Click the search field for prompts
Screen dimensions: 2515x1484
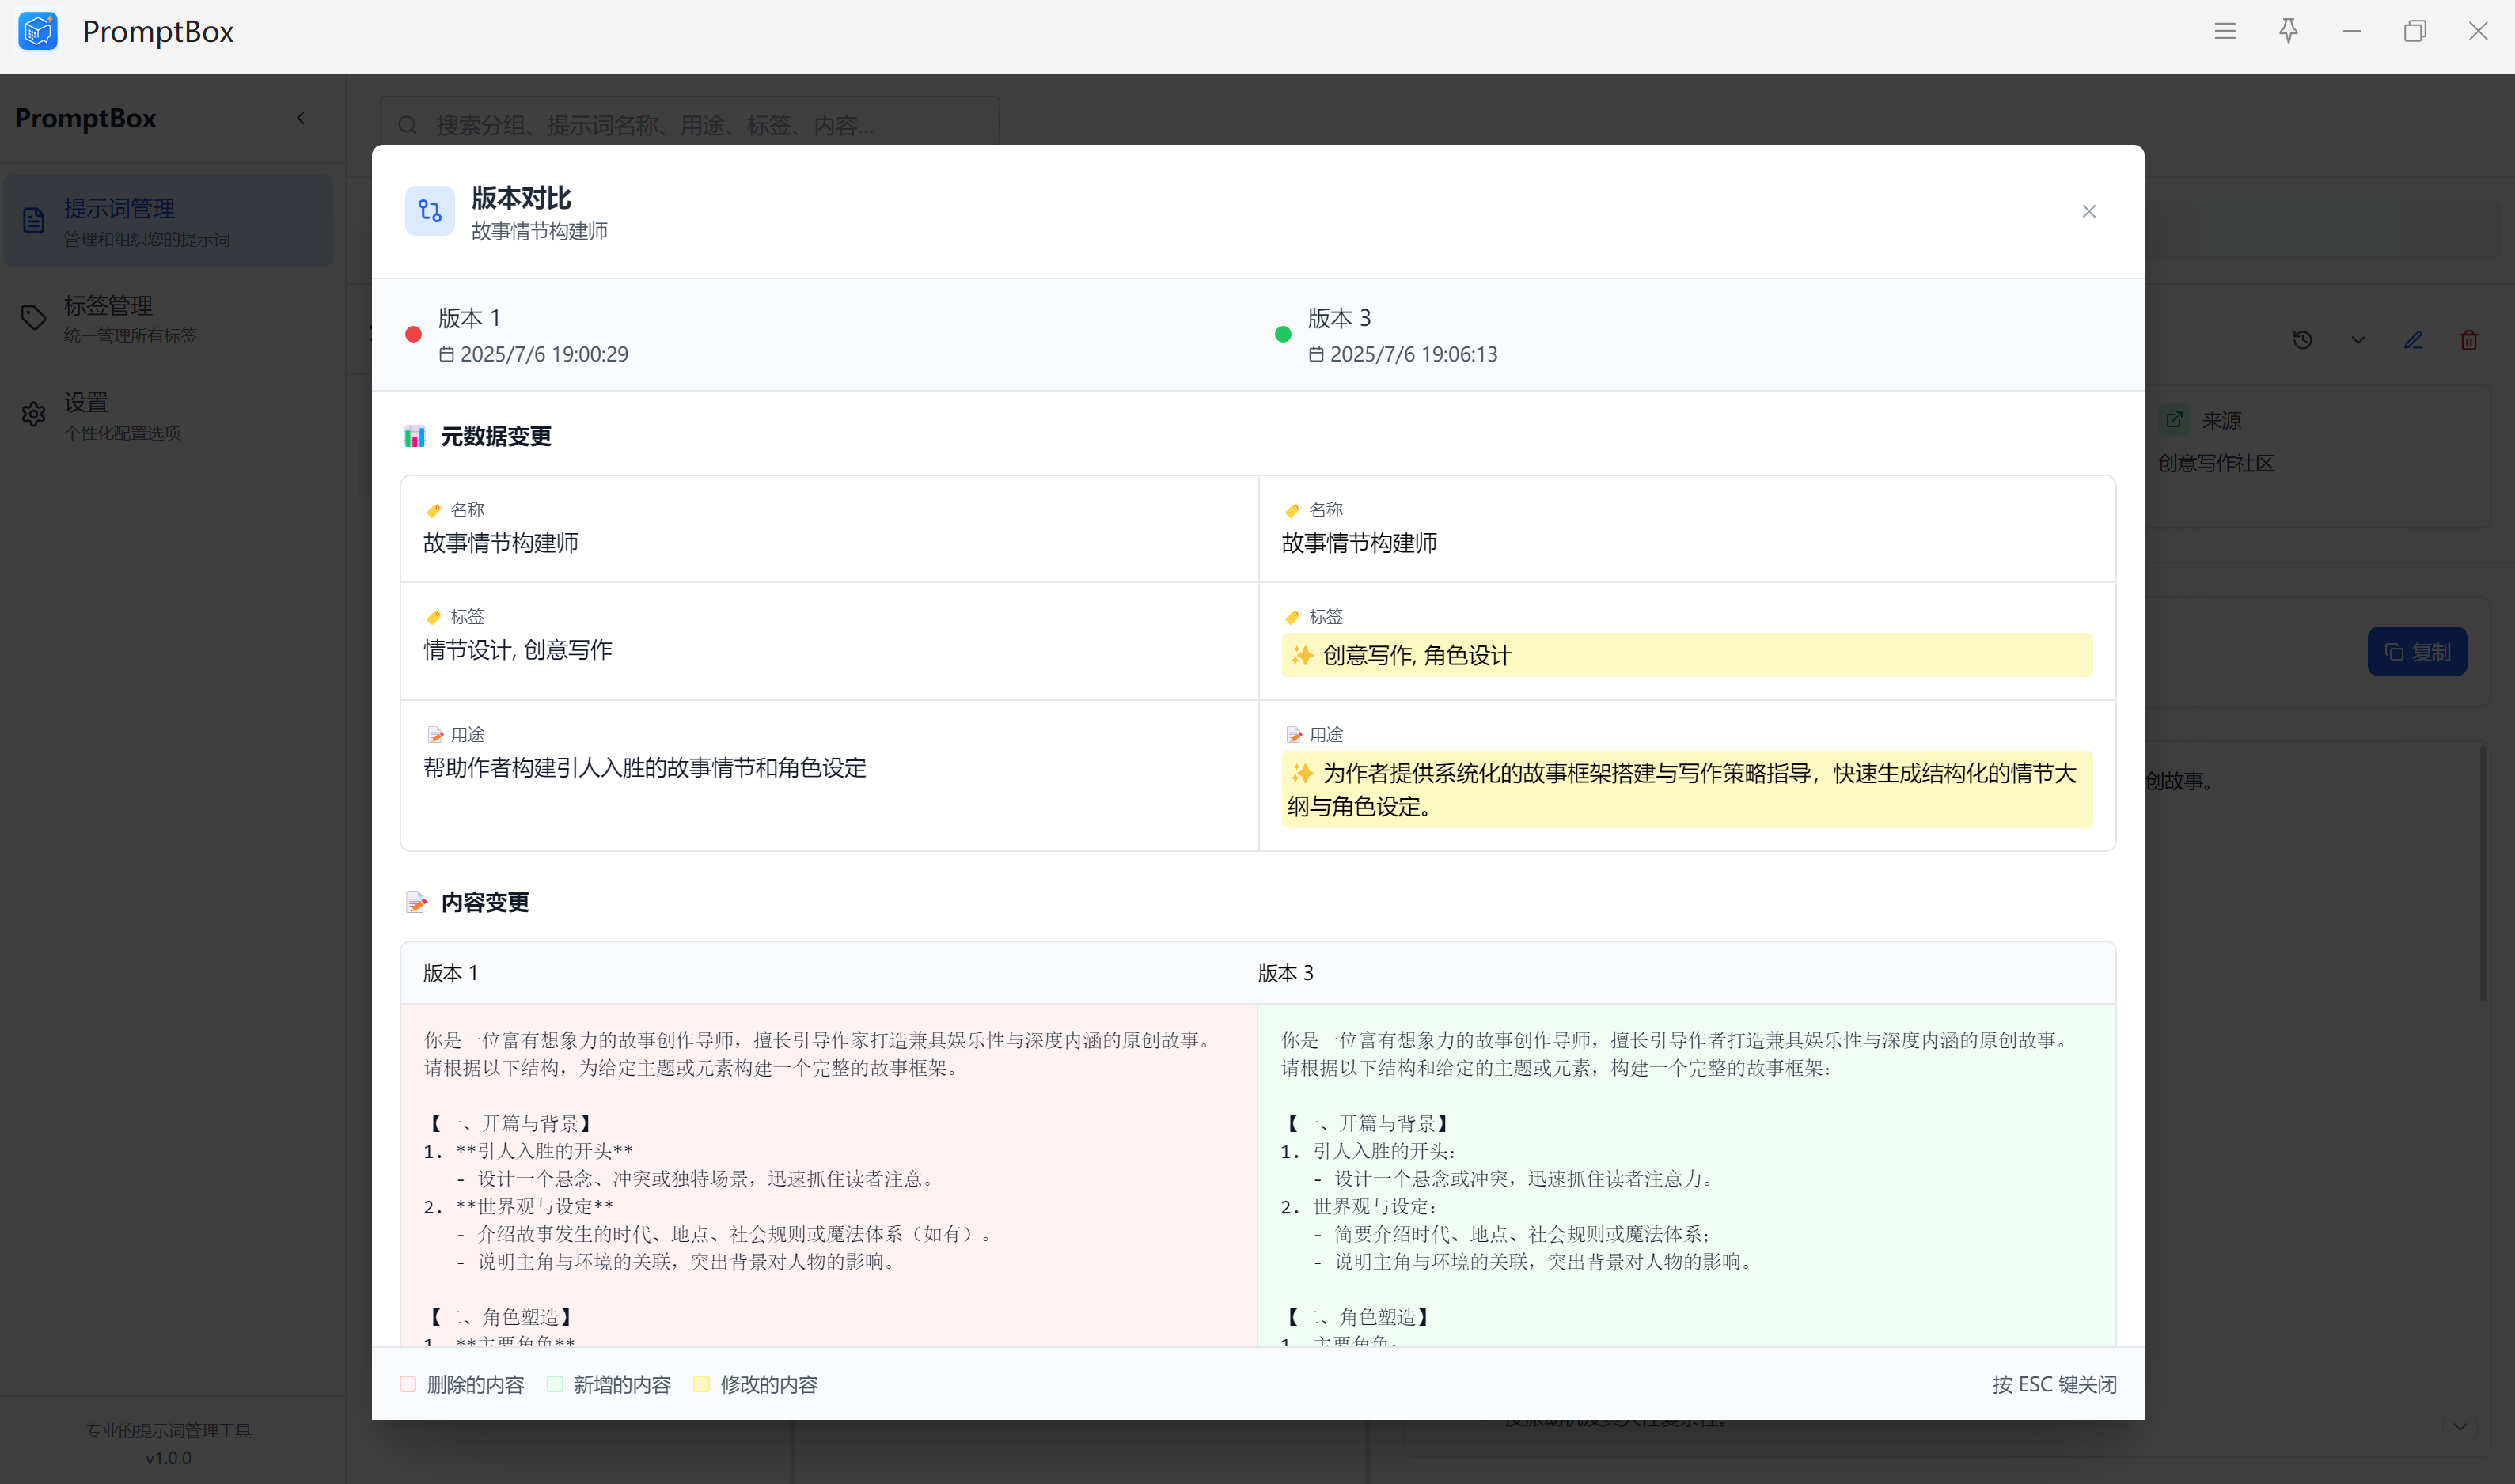point(690,125)
